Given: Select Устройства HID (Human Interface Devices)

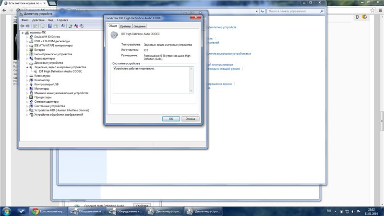Looking at the screenshot, I should 61,110.
